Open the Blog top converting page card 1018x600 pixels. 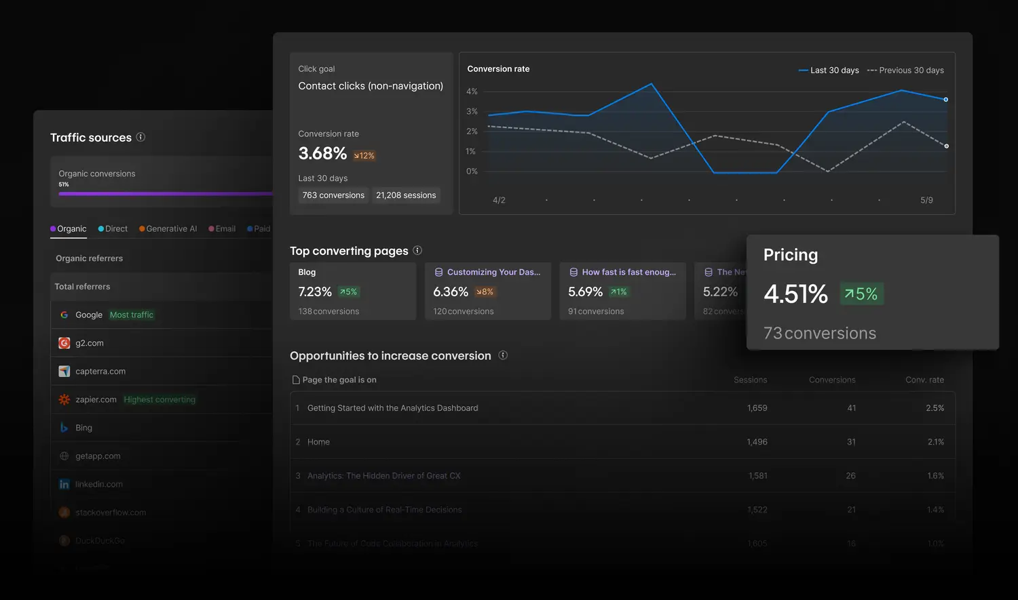coord(353,291)
